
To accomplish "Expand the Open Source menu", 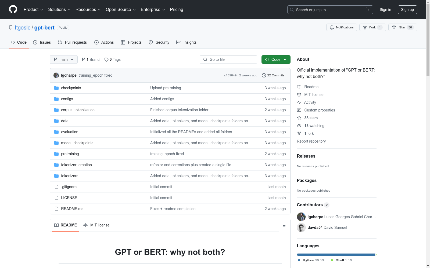I will point(121,9).
